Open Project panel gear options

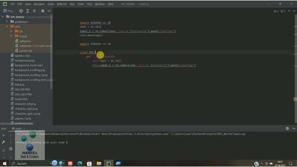click(43, 11)
